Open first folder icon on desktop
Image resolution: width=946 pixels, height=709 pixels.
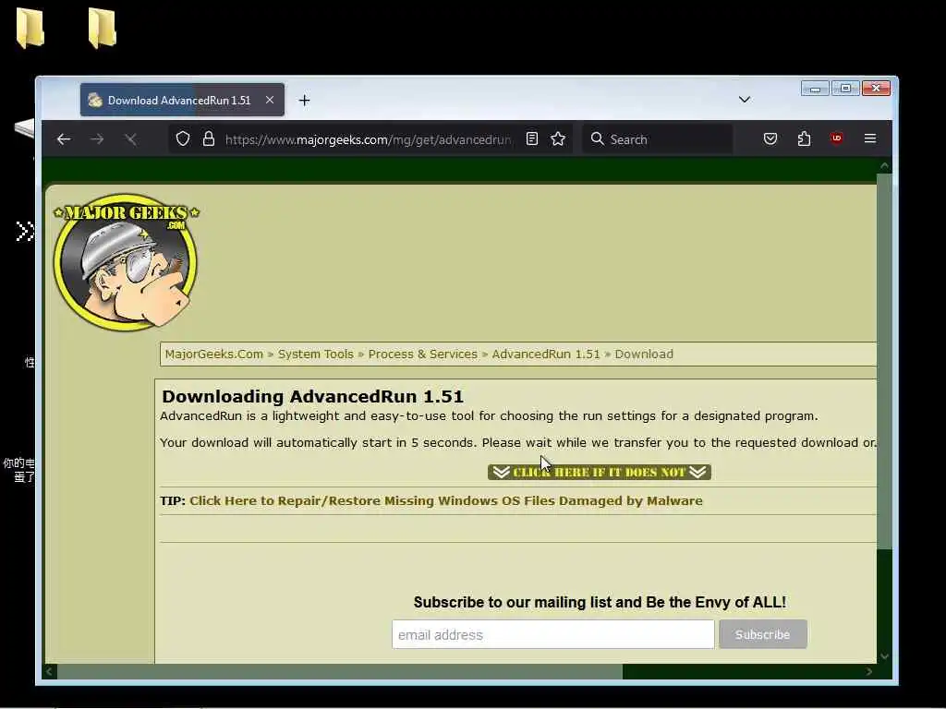30,28
